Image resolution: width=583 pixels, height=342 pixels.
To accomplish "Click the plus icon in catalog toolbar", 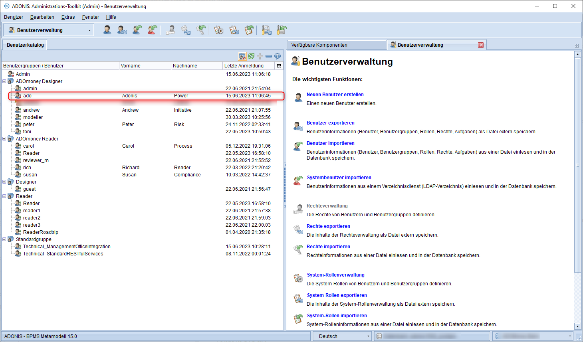I will click(260, 56).
